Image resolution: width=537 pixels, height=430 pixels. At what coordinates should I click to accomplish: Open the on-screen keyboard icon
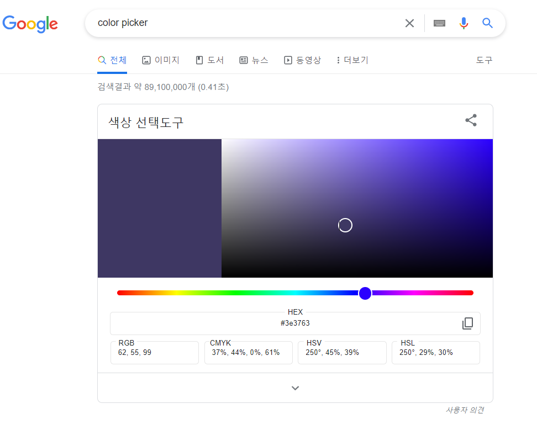(x=439, y=23)
